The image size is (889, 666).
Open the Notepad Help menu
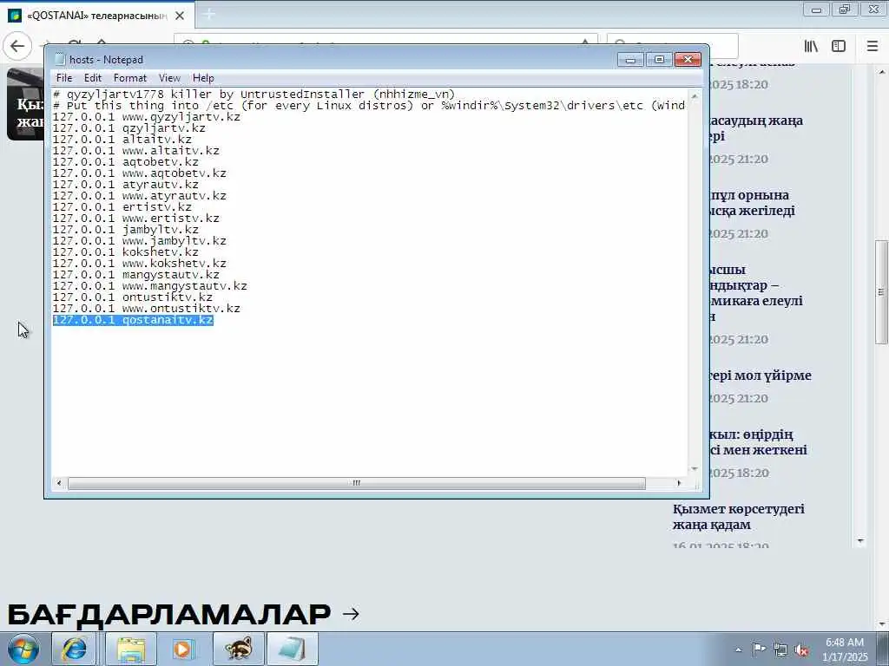tap(203, 78)
